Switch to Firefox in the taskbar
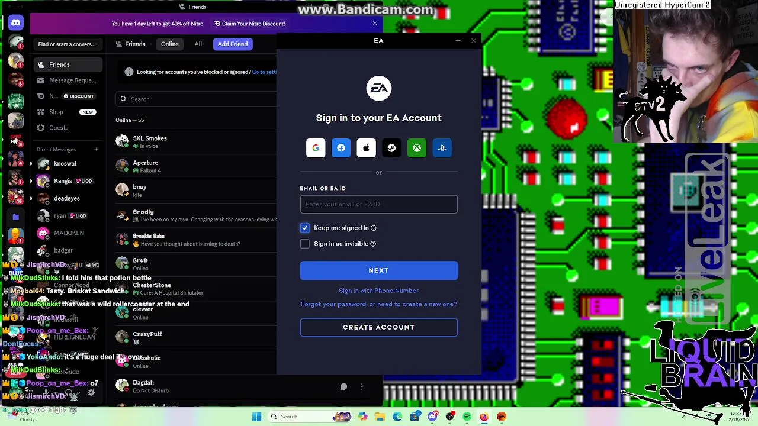 [484, 417]
